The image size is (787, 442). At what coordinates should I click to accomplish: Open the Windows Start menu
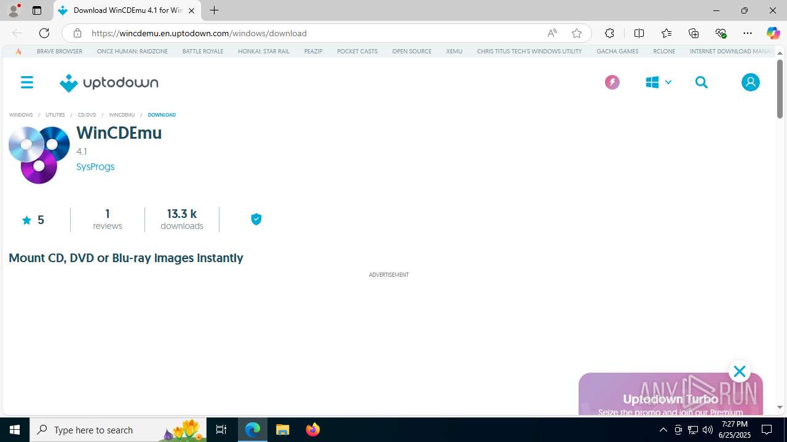click(x=15, y=430)
